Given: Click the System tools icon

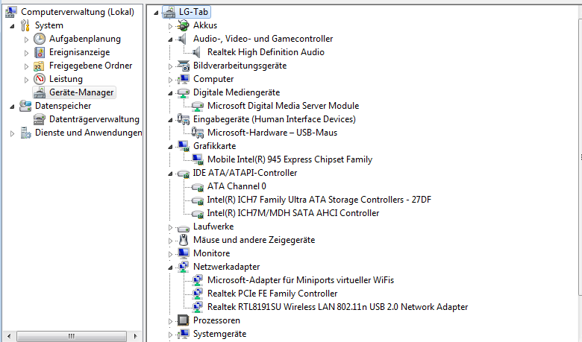Looking at the screenshot, I should pyautogui.click(x=25, y=25).
